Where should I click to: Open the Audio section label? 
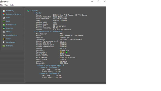8,39
